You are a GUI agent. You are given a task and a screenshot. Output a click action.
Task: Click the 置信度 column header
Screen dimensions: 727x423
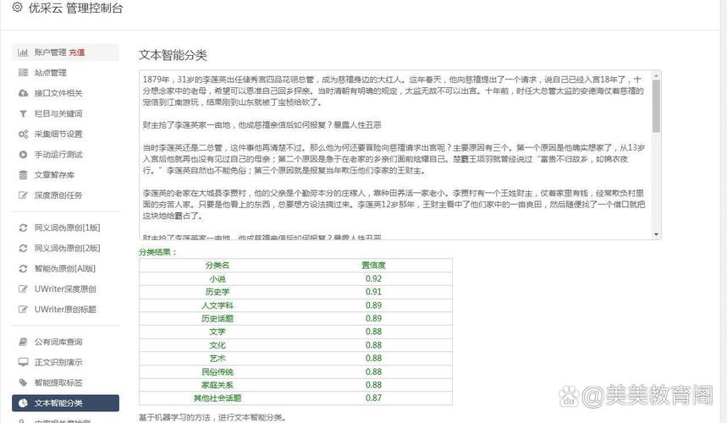(x=374, y=266)
